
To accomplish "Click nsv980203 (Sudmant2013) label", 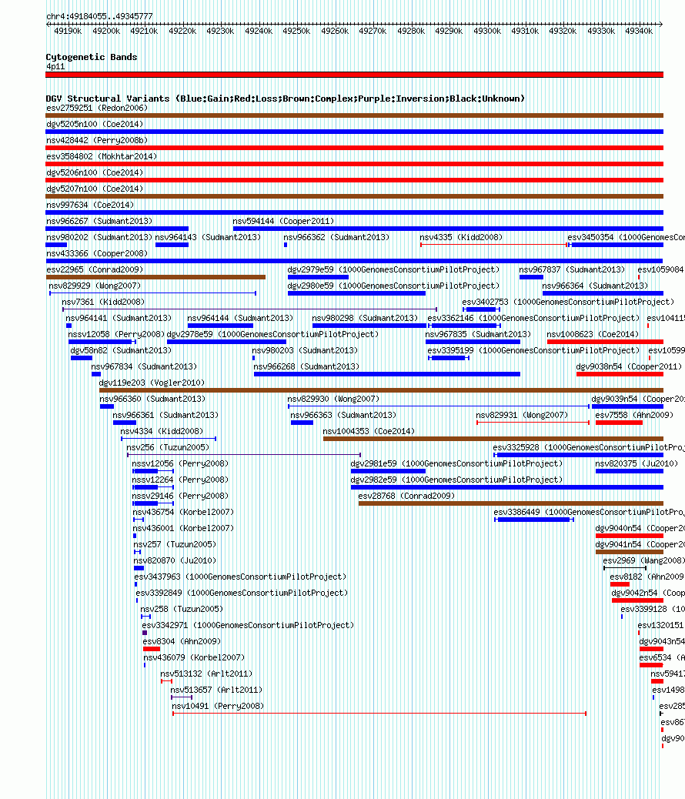I will [x=305, y=351].
